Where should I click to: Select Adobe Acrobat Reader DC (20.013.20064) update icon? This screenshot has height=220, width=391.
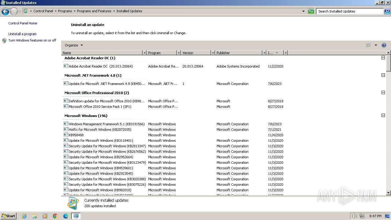(x=66, y=66)
